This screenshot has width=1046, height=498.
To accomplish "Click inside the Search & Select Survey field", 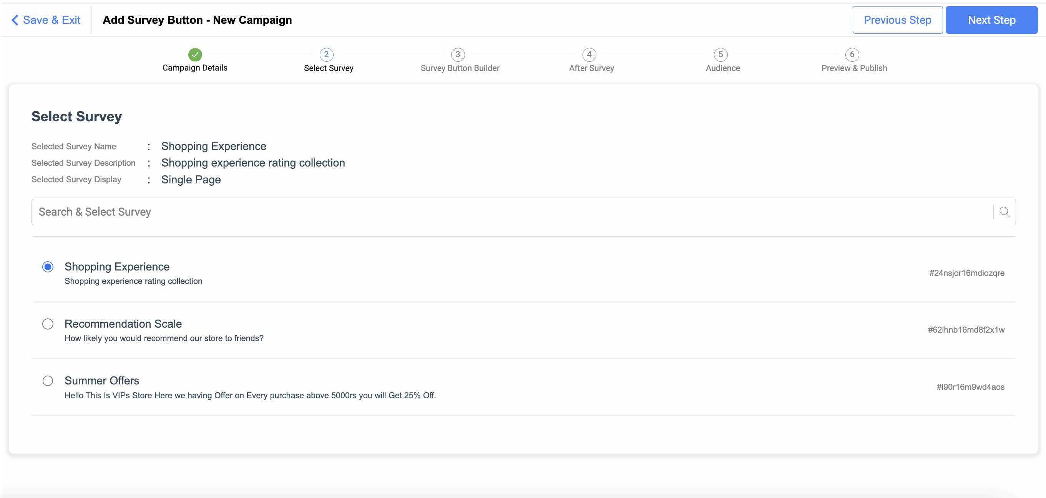I will click(244, 211).
